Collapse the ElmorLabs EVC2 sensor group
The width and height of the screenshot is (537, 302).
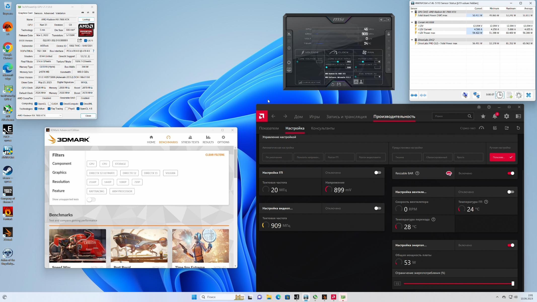[x=412, y=40]
